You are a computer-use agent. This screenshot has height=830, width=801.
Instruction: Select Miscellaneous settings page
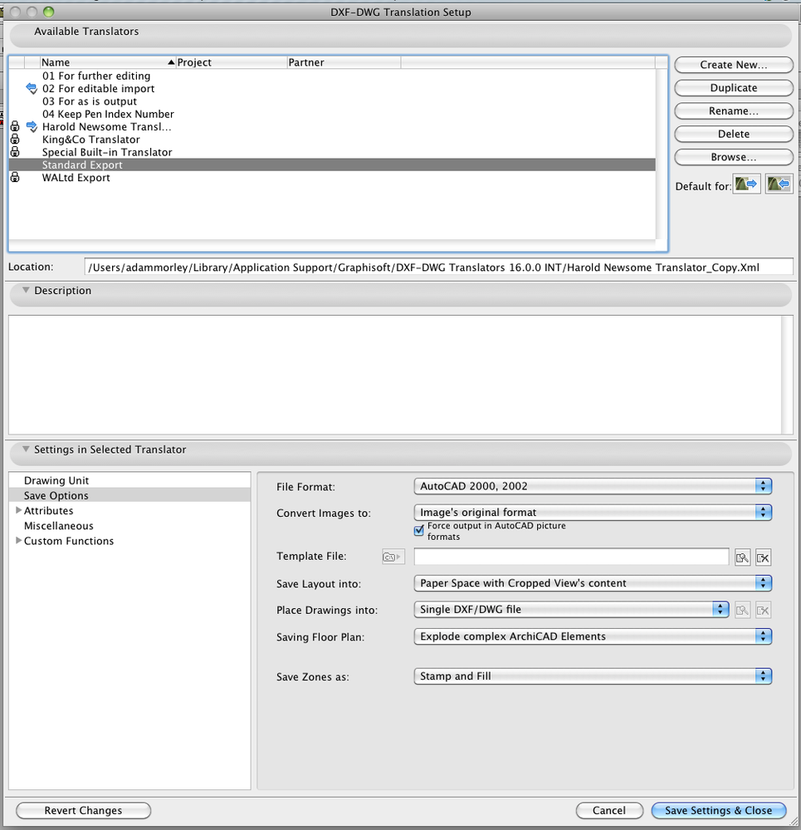(129, 526)
